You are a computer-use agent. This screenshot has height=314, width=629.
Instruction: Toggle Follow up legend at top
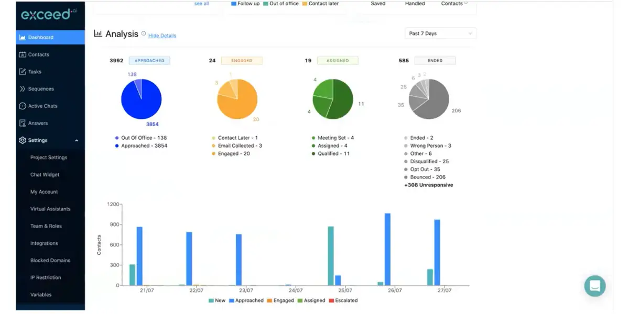(x=245, y=3)
